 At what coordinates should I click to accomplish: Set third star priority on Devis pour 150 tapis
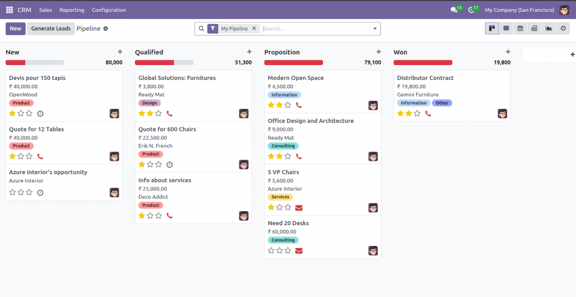pos(29,113)
